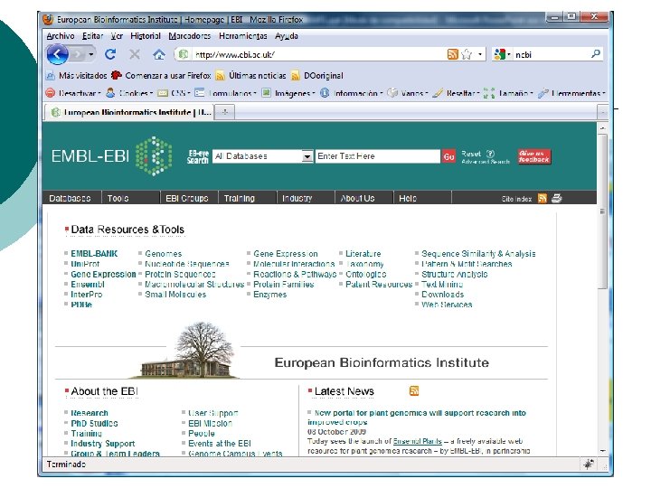Open the Historial menu
Screen dimensions: 651x488
(146, 36)
